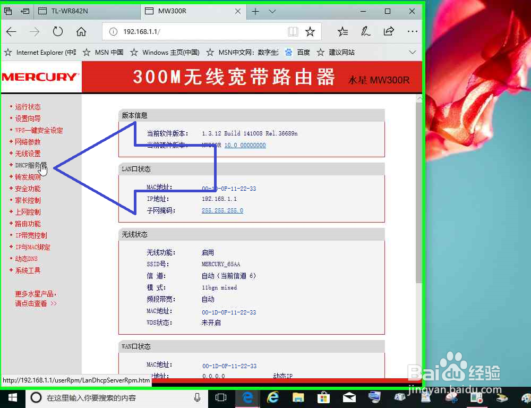Viewport: 531px width, 408px height.
Task: Expand IP与MAC绑定 in the sidebar
Action: [x=33, y=247]
